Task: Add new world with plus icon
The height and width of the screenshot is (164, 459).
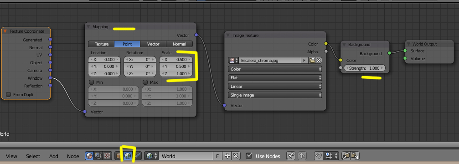Action: pyautogui.click(x=227, y=156)
